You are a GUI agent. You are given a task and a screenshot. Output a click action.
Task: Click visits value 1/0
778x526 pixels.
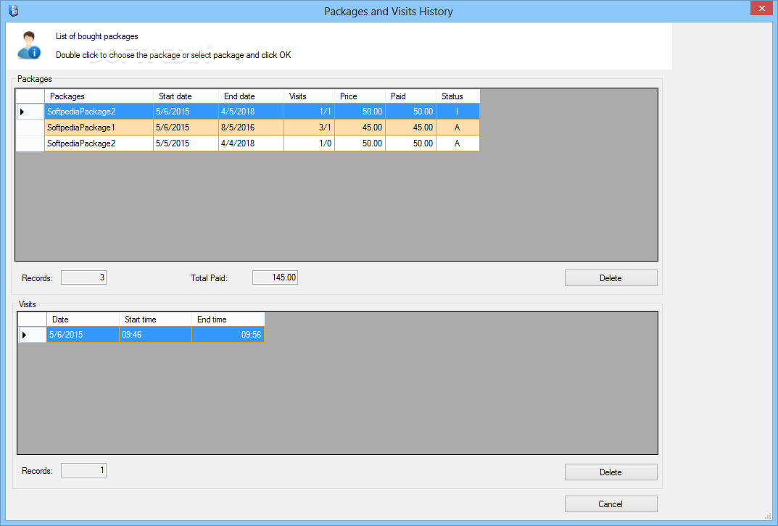[309, 143]
